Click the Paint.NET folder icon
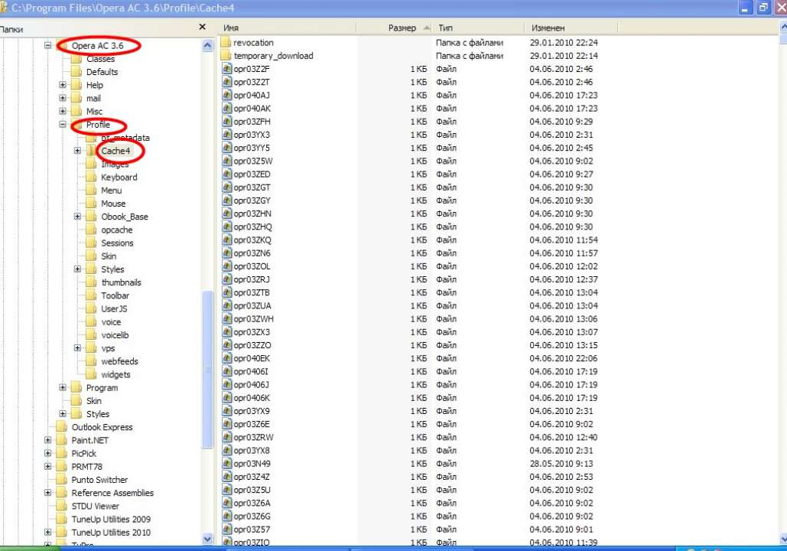This screenshot has height=551, width=787. [62, 440]
